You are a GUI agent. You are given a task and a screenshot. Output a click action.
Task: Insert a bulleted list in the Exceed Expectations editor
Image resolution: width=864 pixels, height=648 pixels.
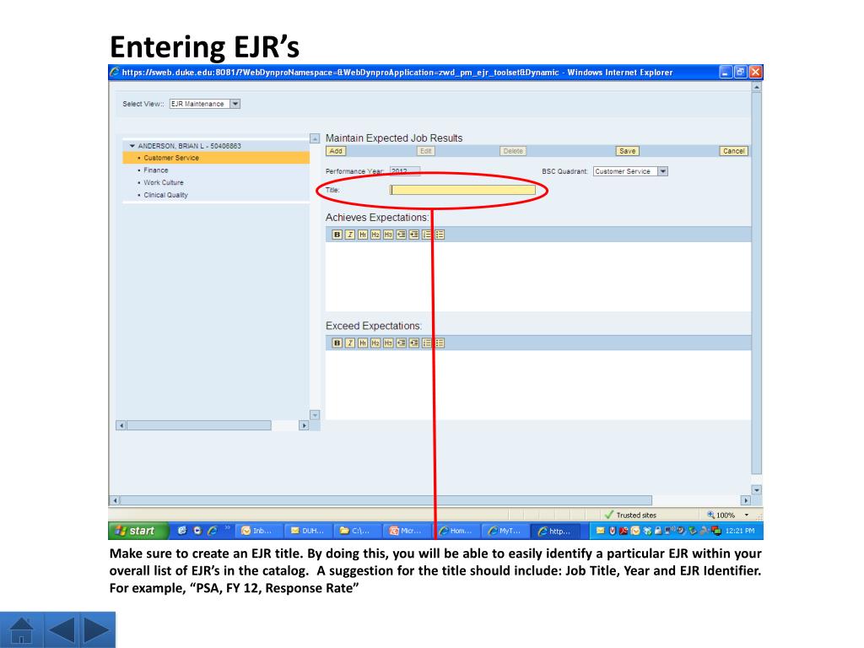pyautogui.click(x=439, y=343)
